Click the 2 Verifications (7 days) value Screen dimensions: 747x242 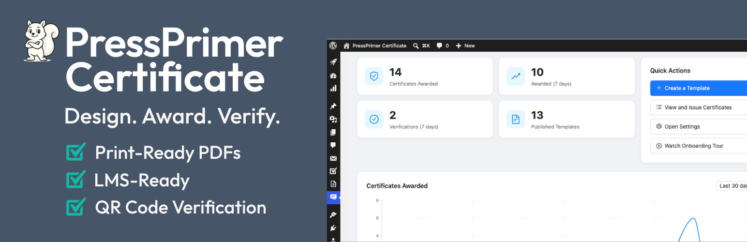point(392,115)
